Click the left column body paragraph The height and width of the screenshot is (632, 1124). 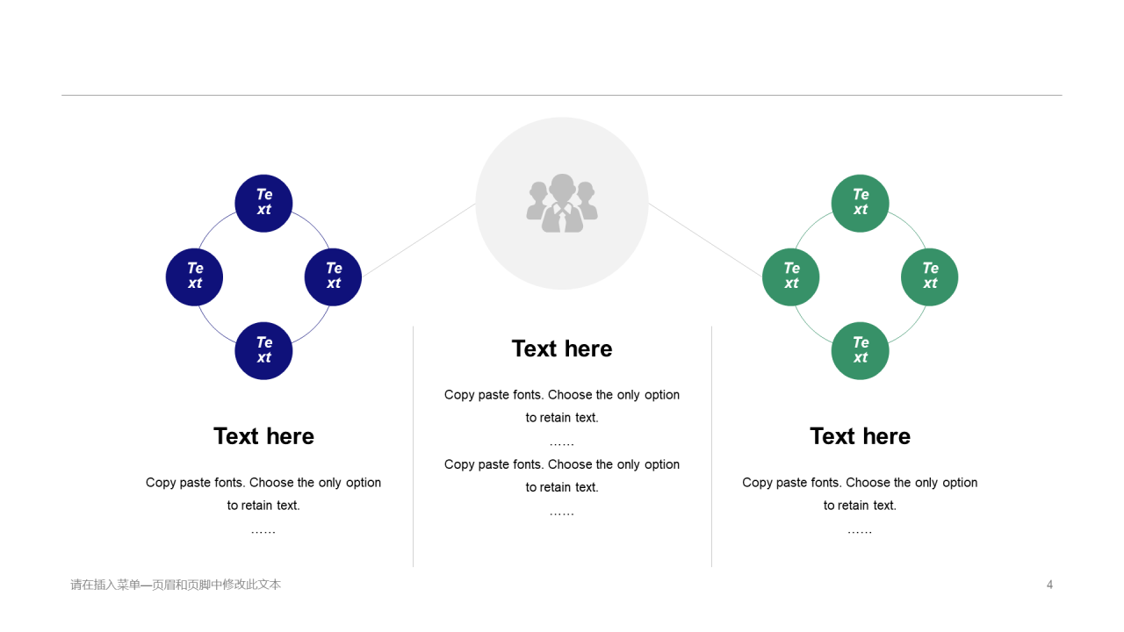(x=263, y=506)
